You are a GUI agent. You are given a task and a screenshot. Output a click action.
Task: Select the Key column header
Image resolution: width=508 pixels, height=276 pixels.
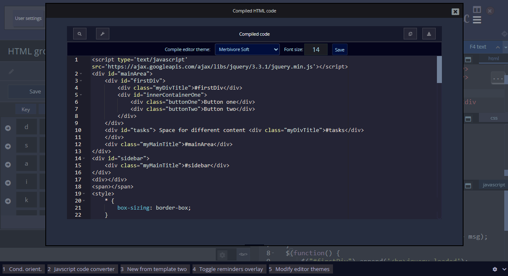(26, 110)
